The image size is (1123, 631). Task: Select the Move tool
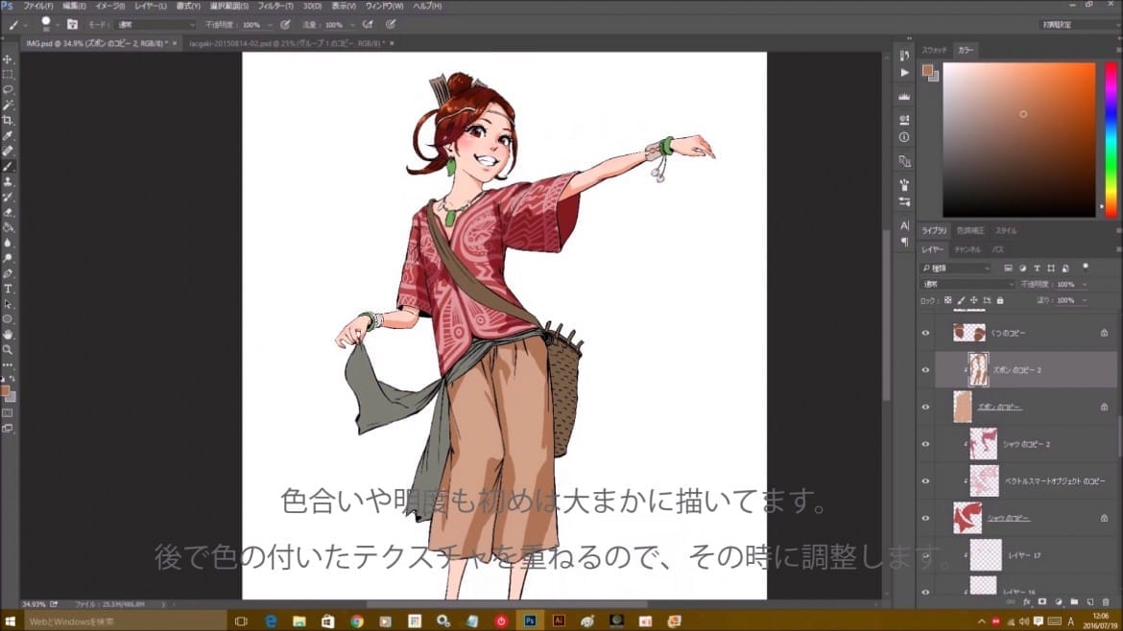click(8, 59)
